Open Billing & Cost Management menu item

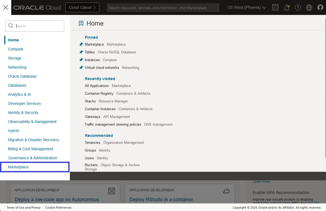coord(31,149)
